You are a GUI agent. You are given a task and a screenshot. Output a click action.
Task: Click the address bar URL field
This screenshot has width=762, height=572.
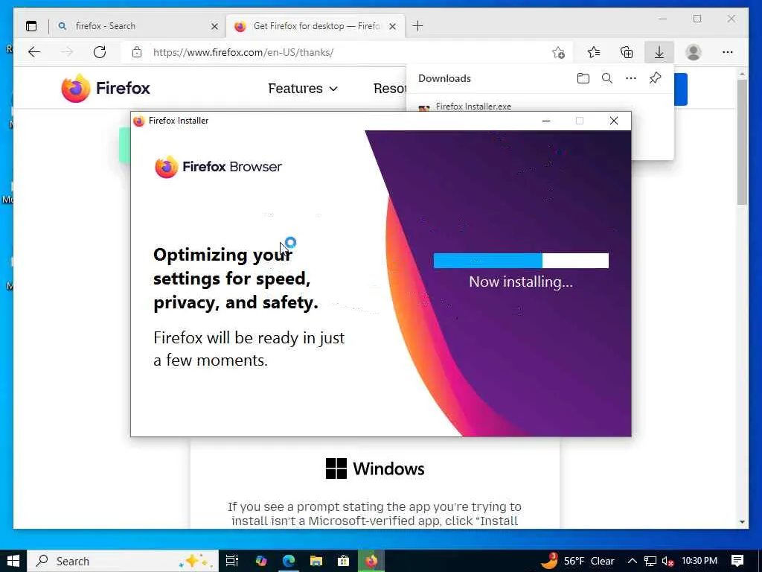(x=348, y=52)
